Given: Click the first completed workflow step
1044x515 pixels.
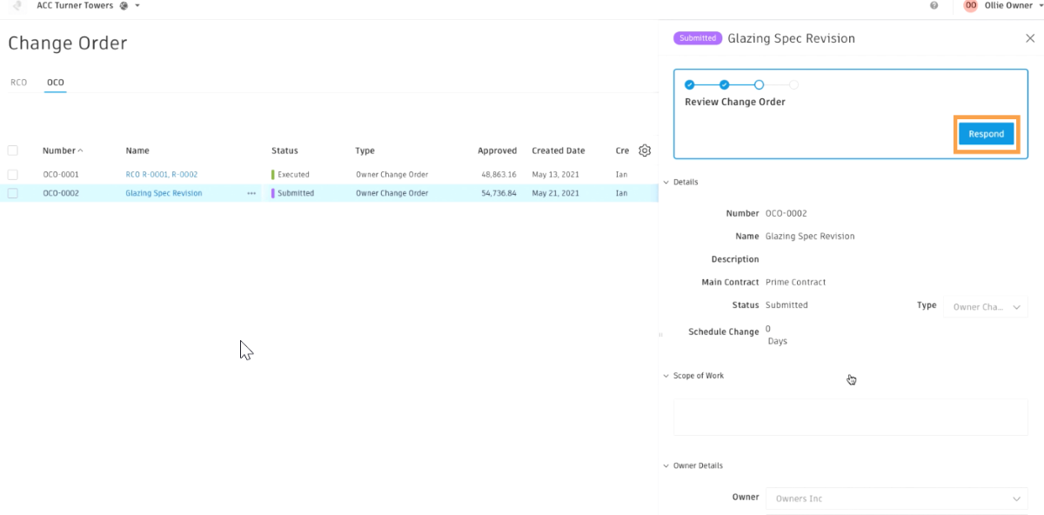Looking at the screenshot, I should 690,84.
